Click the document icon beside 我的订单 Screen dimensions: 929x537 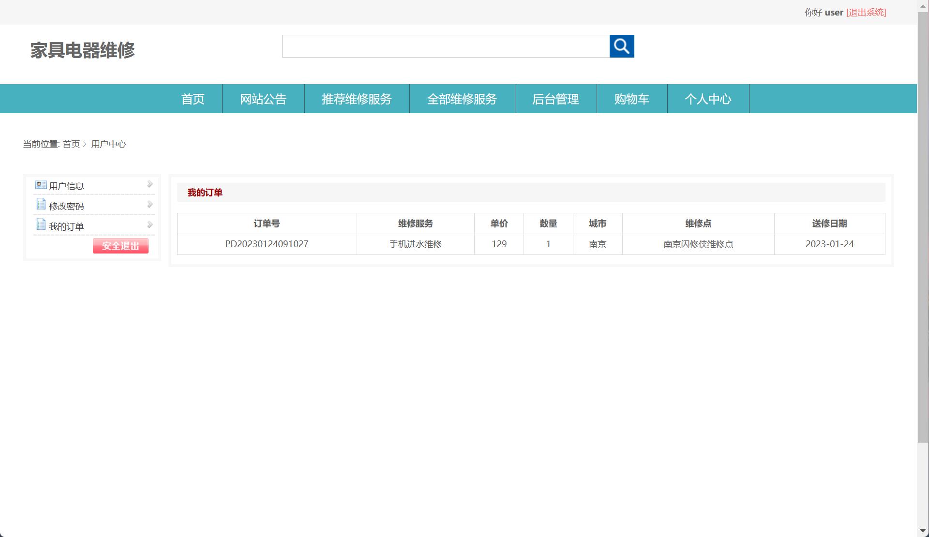tap(41, 224)
